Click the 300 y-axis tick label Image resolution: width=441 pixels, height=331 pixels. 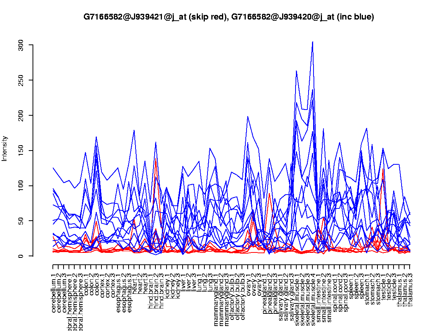point(21,45)
